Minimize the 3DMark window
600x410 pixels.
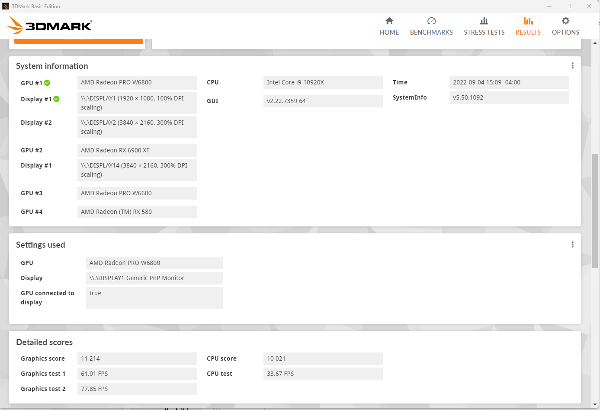(x=549, y=6)
